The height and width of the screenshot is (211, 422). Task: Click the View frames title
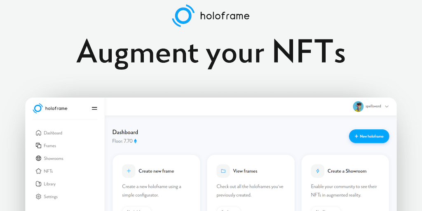(x=245, y=171)
